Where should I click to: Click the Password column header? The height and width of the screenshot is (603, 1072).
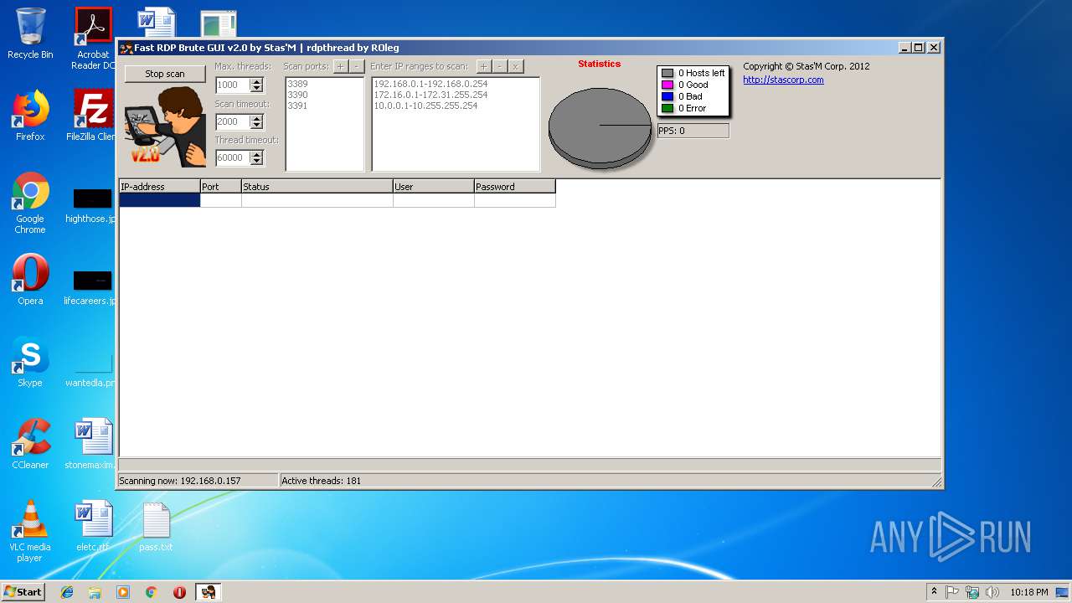click(x=514, y=187)
